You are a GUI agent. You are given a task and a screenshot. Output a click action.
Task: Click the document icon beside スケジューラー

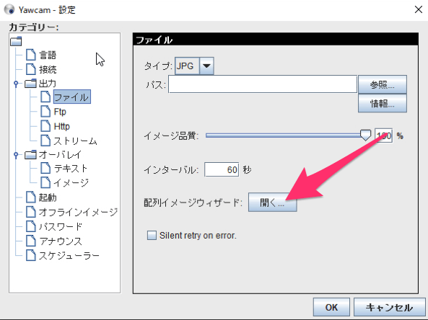click(30, 255)
